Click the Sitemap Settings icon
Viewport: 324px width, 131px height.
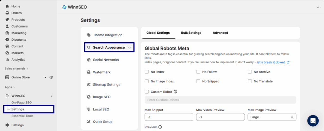89,85
